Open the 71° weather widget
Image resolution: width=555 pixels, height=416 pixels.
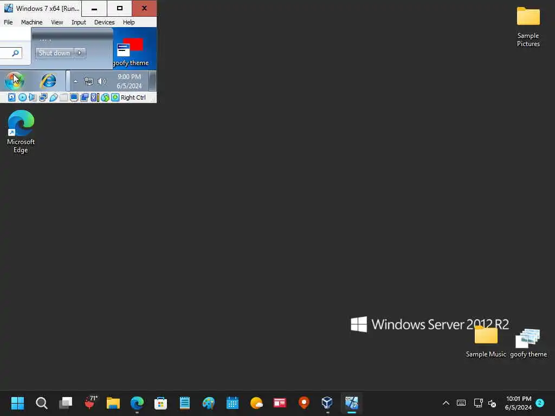click(x=90, y=402)
